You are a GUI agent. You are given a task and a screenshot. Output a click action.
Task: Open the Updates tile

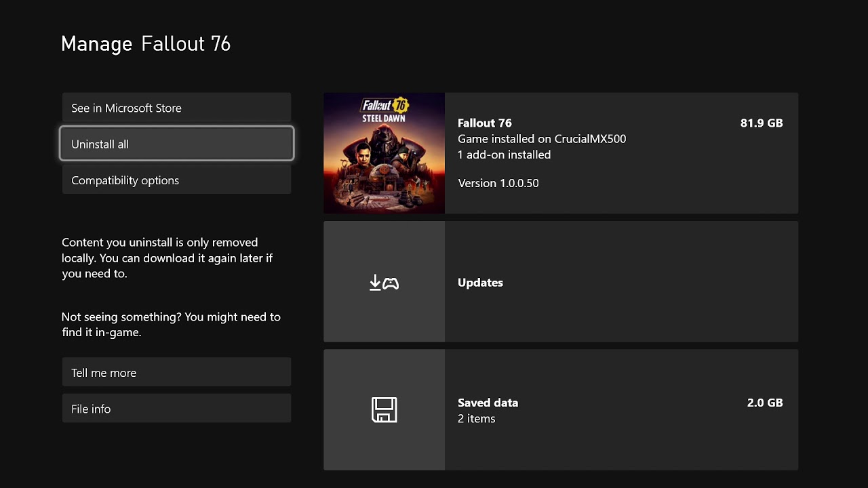tap(561, 281)
